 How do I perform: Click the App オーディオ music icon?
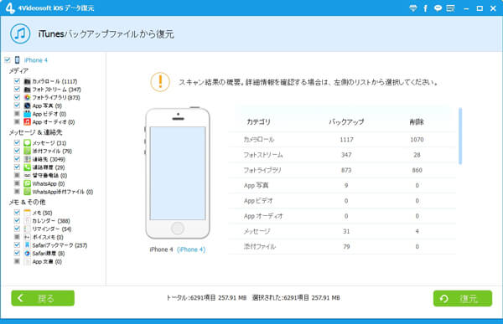(x=28, y=122)
